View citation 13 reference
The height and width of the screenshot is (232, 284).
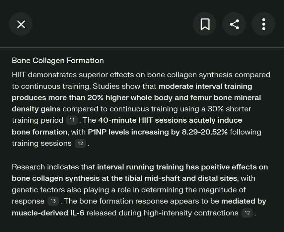(x=53, y=201)
